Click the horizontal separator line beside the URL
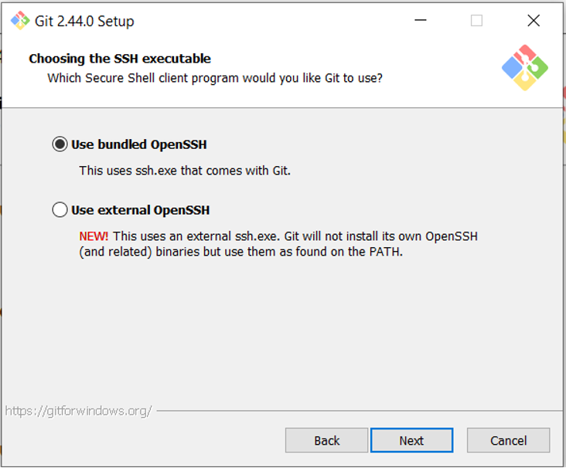The height and width of the screenshot is (468, 566). [356, 411]
